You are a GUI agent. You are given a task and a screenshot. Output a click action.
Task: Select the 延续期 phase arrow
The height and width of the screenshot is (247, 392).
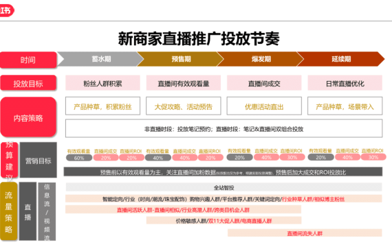pos(340,59)
